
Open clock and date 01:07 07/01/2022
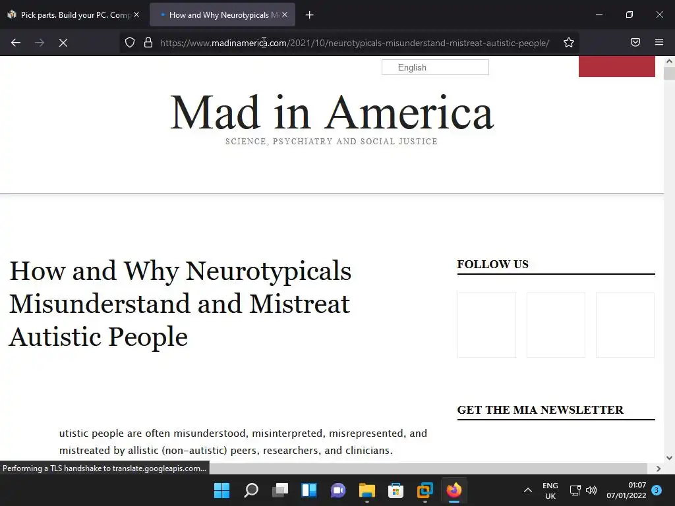point(626,490)
